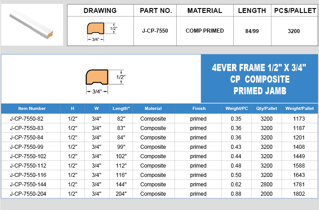
Task: Click the 1643 pallet weight value
Action: tap(299, 175)
